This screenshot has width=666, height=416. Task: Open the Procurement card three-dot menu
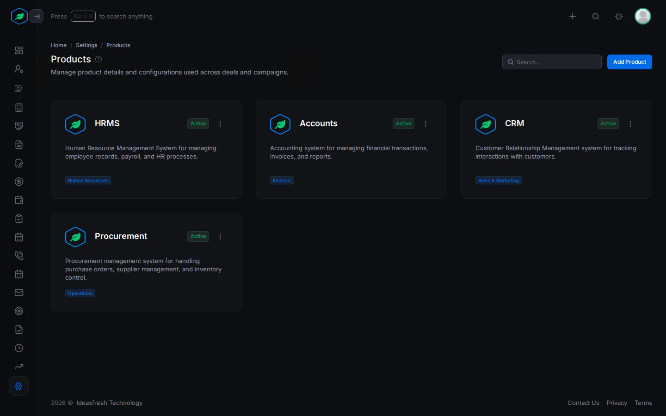pos(220,236)
